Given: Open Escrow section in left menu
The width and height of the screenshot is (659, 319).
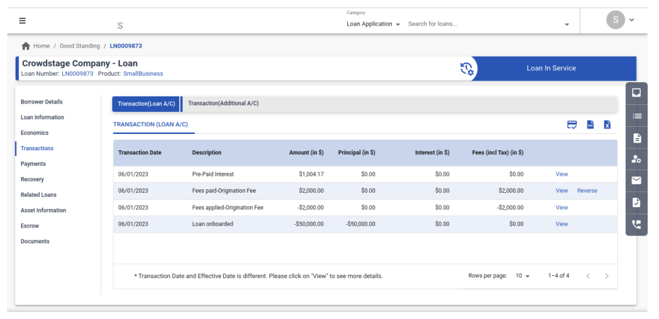Looking at the screenshot, I should pyautogui.click(x=30, y=226).
